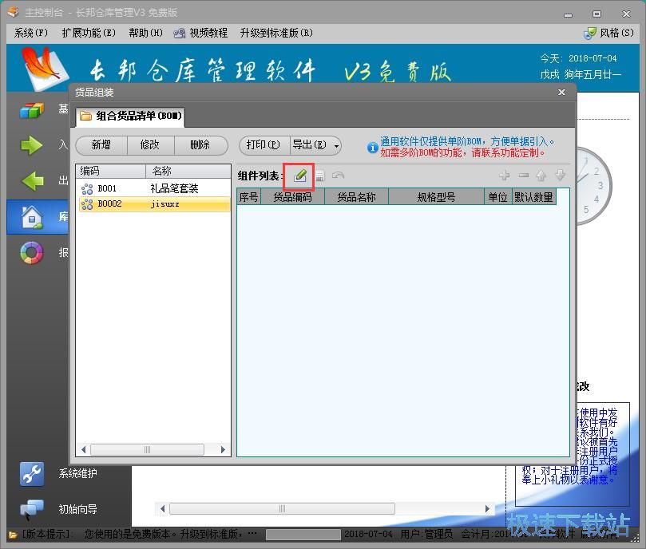Click the 风格 style shield icon

[x=590, y=34]
